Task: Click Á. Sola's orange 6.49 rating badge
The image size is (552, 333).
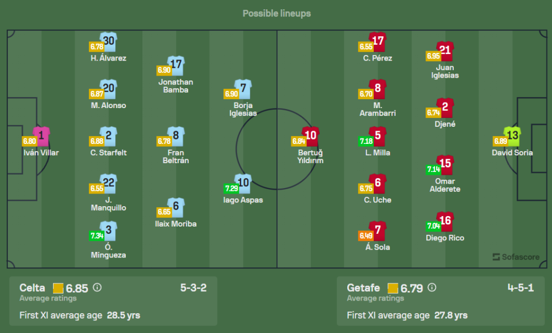Action: [367, 235]
